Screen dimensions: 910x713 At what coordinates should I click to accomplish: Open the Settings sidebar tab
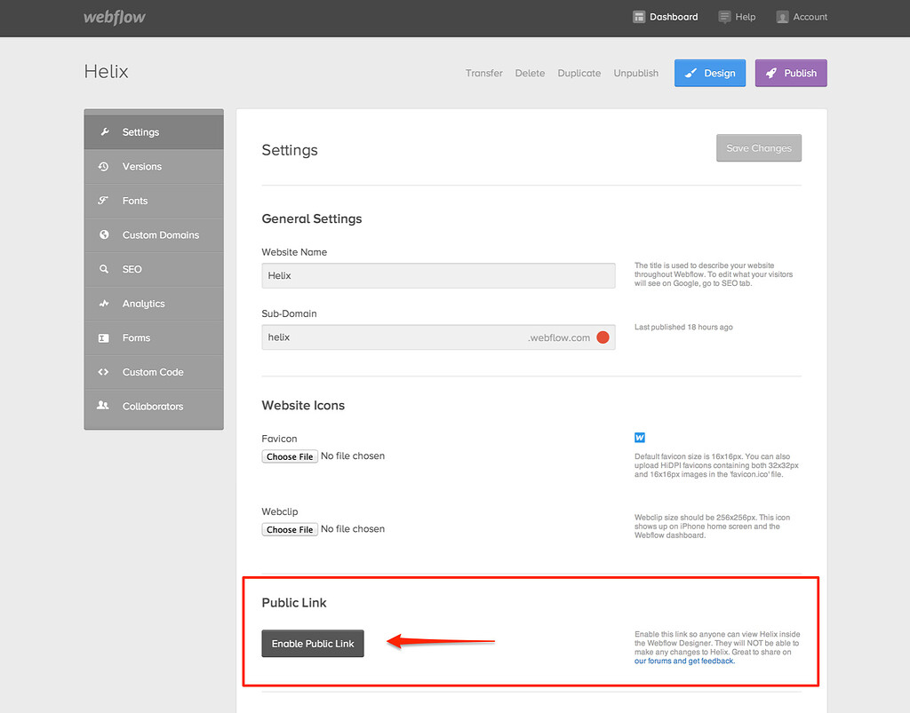154,132
